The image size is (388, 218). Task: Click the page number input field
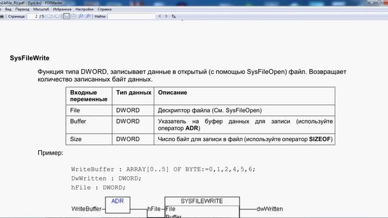pyautogui.click(x=32, y=16)
